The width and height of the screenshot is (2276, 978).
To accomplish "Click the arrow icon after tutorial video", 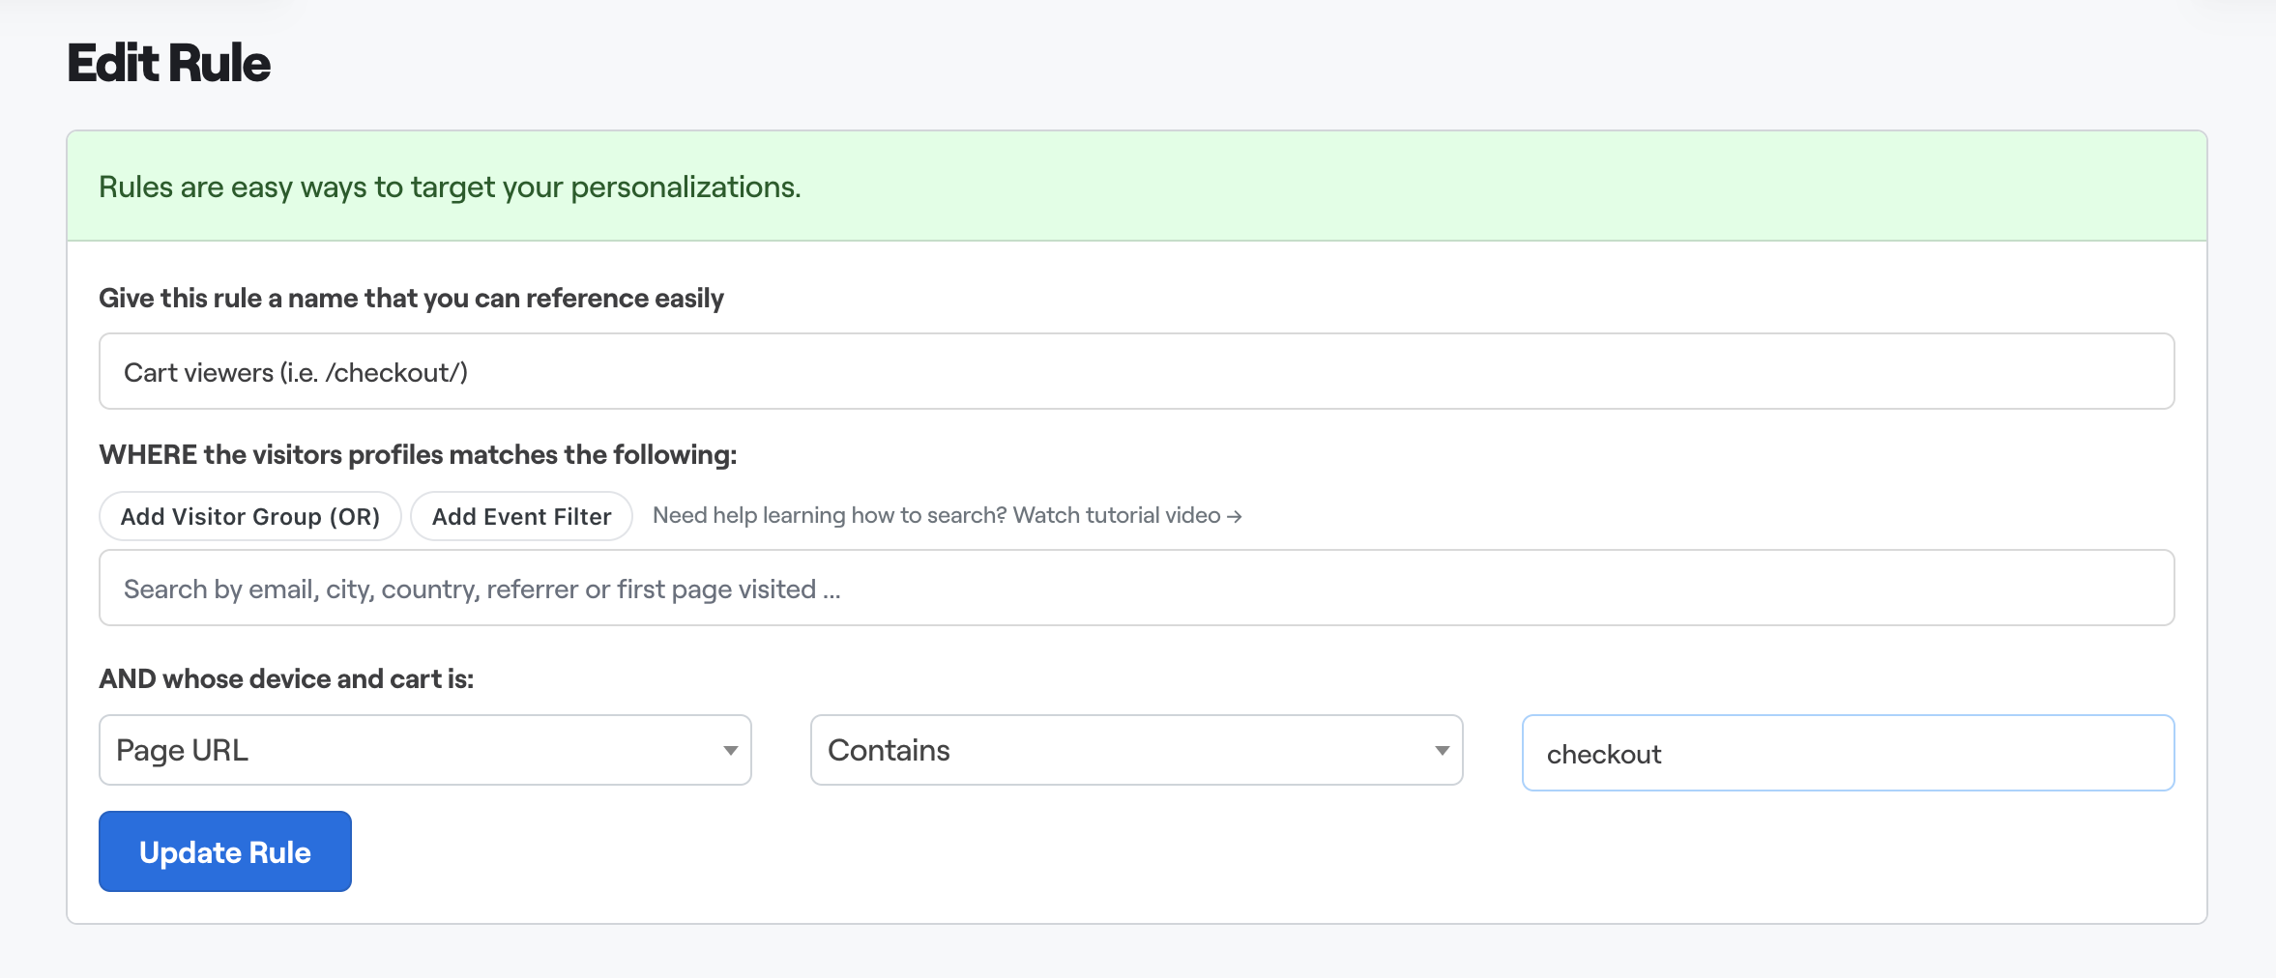I will 1234,517.
